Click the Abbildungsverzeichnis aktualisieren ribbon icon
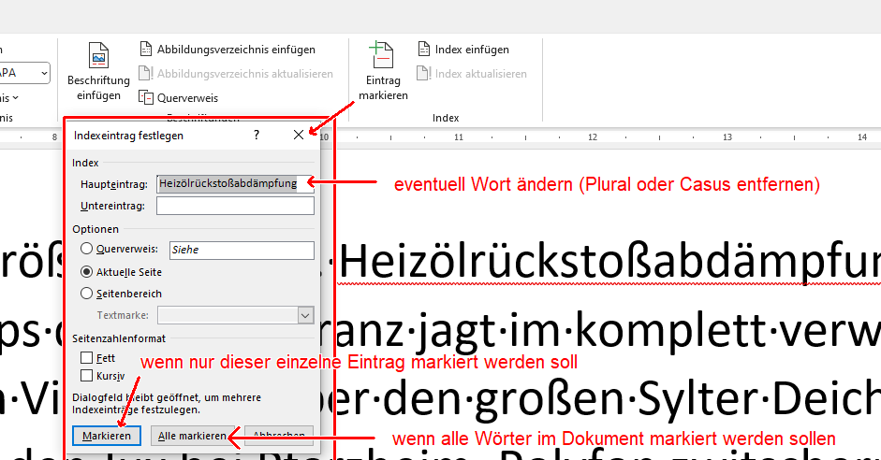The width and height of the screenshot is (881, 460). (x=146, y=74)
